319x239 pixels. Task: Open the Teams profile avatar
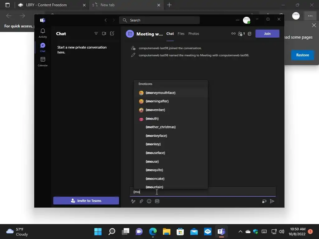coord(247,20)
